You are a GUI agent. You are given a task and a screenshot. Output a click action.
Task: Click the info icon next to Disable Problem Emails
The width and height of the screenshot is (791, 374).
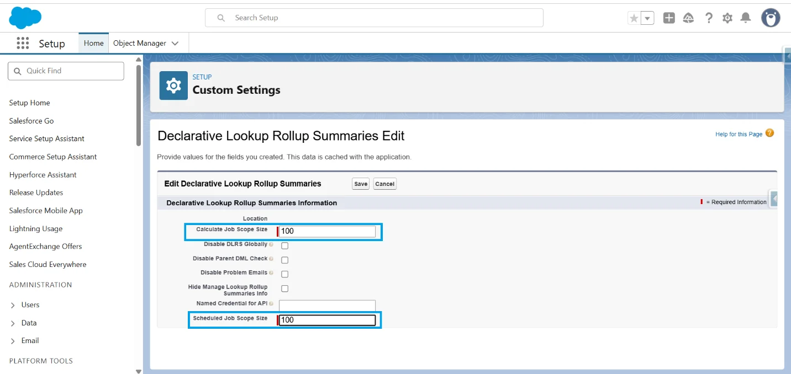(271, 273)
